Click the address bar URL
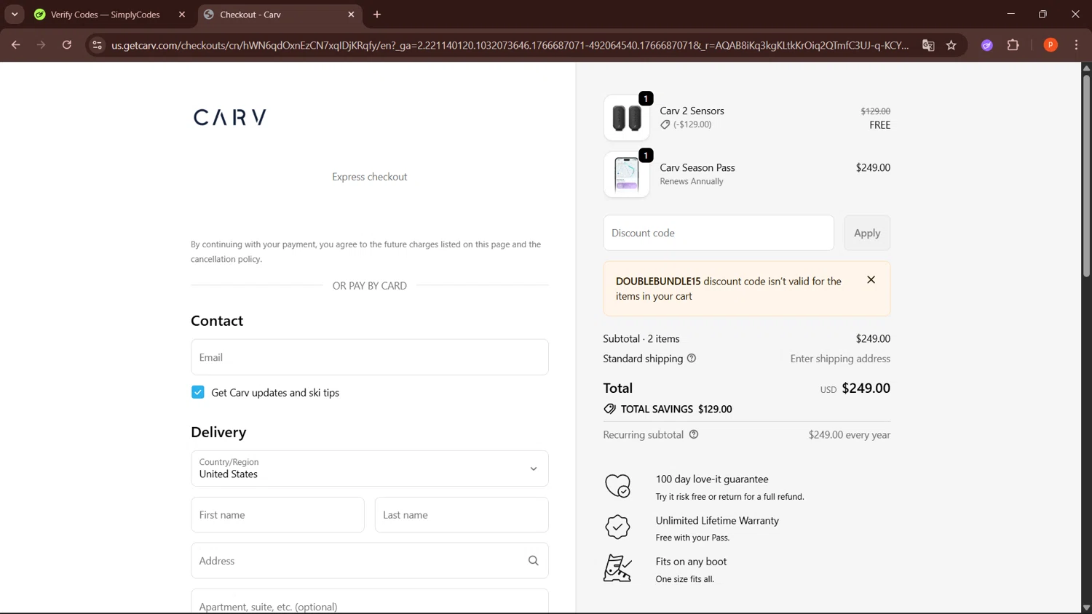Viewport: 1092px width, 614px height. (x=510, y=45)
